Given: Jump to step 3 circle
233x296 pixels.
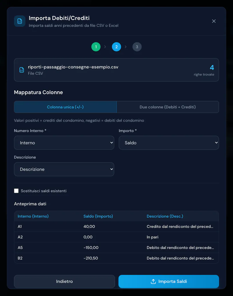Looking at the screenshot, I should point(137,47).
